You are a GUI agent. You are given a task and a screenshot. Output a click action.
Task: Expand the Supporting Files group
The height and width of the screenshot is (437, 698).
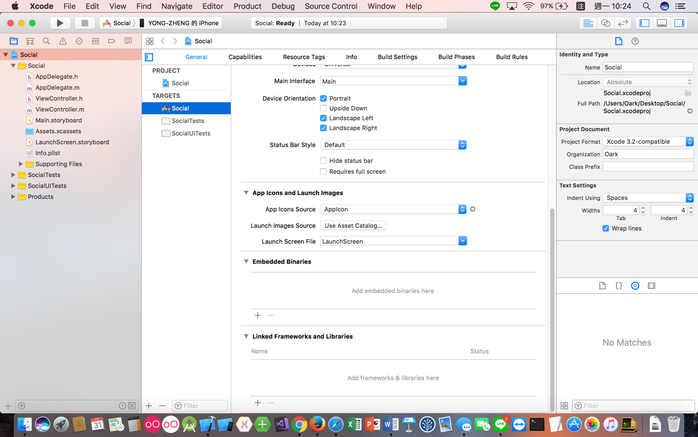[21, 164]
